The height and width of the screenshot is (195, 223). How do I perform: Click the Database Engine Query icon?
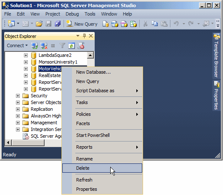coord(106,24)
